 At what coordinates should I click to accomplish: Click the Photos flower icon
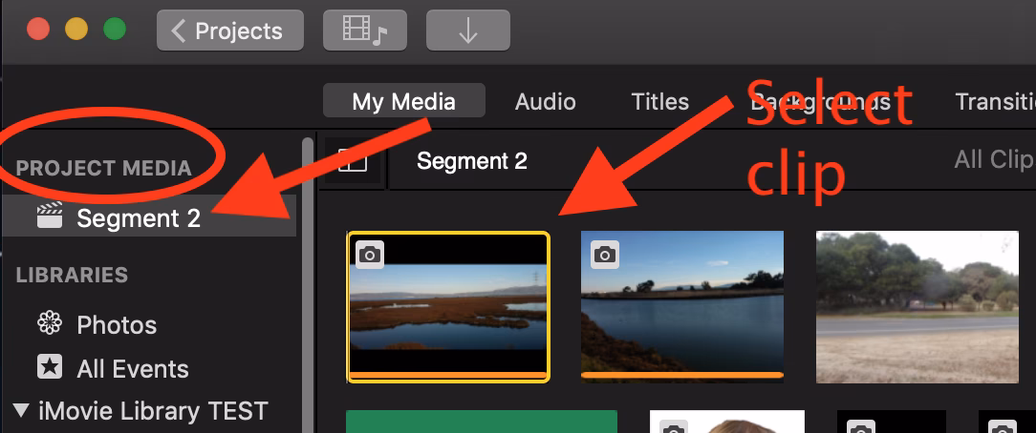point(50,323)
